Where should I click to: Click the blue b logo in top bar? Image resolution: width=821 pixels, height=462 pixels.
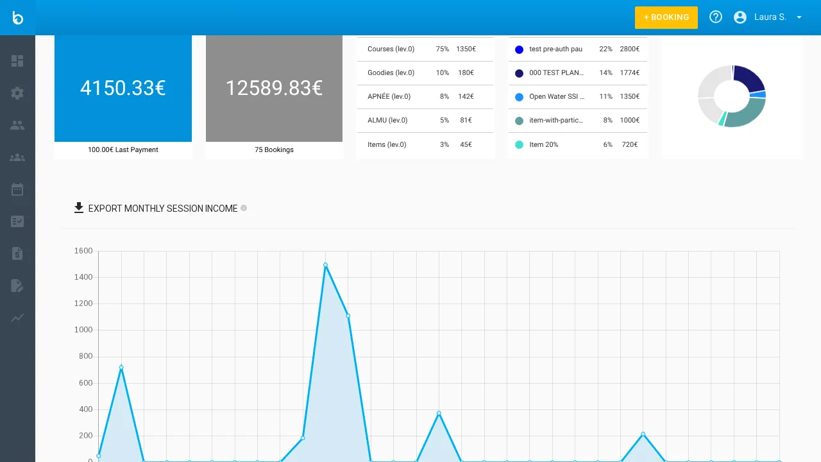pyautogui.click(x=17, y=17)
